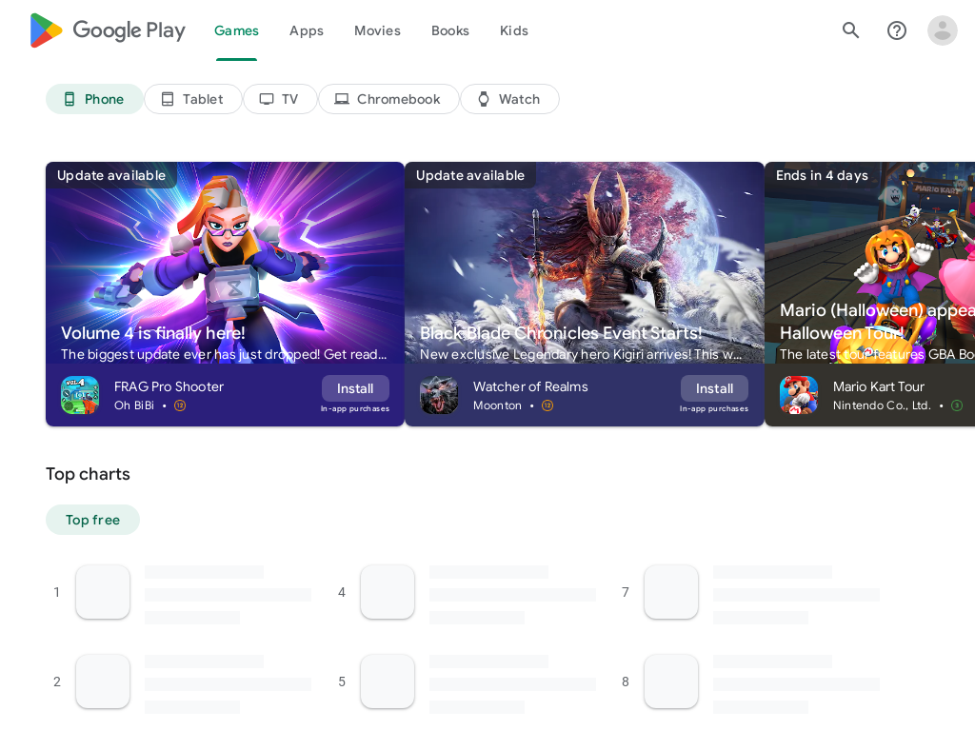Install FRAG Pro Shooter
This screenshot has width=975, height=731.
[356, 388]
